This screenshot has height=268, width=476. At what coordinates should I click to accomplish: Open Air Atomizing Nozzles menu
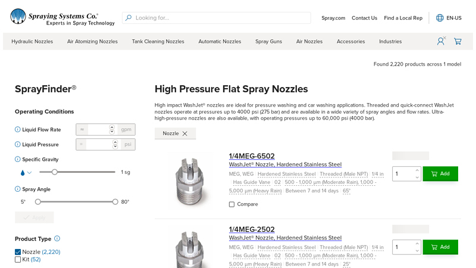point(92,41)
